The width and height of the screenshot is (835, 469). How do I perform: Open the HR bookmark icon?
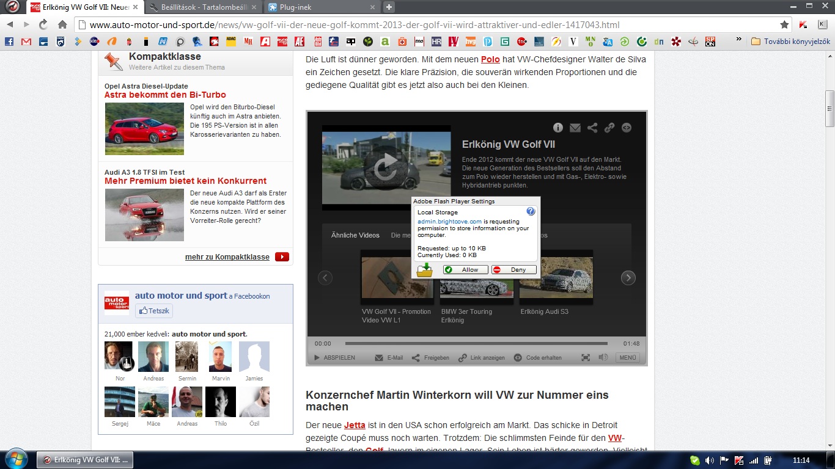point(436,42)
